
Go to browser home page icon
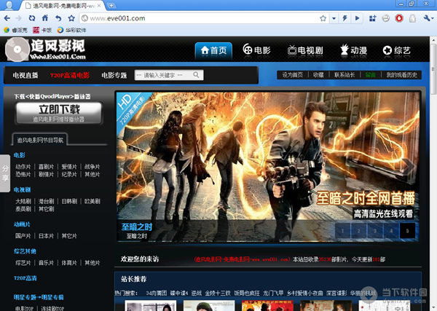tap(45, 18)
